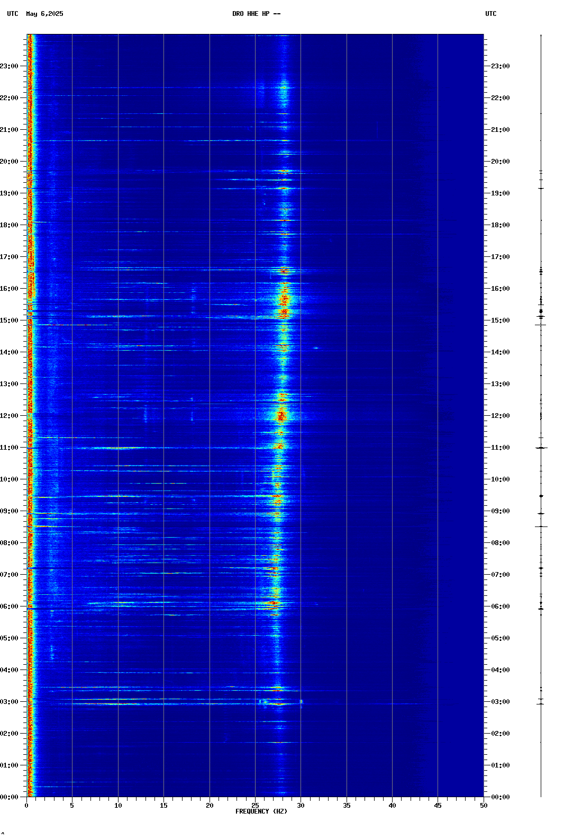Screen dimensions: 564x839
Task: Click the 'UTC' label above the right time axis
Action: 491,14
